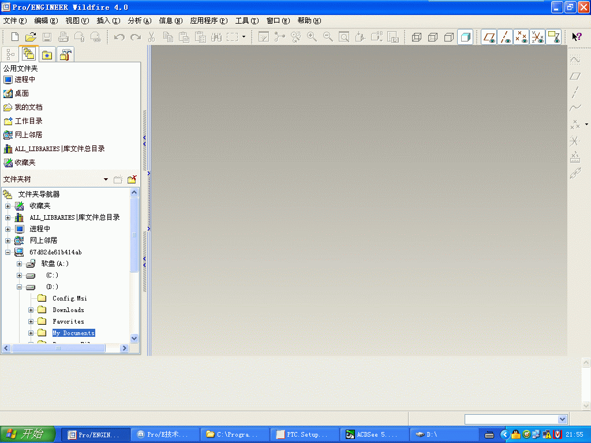Select the Config.Msi folder in tree
Screen dimensions: 591x443
pyautogui.click(x=70, y=298)
